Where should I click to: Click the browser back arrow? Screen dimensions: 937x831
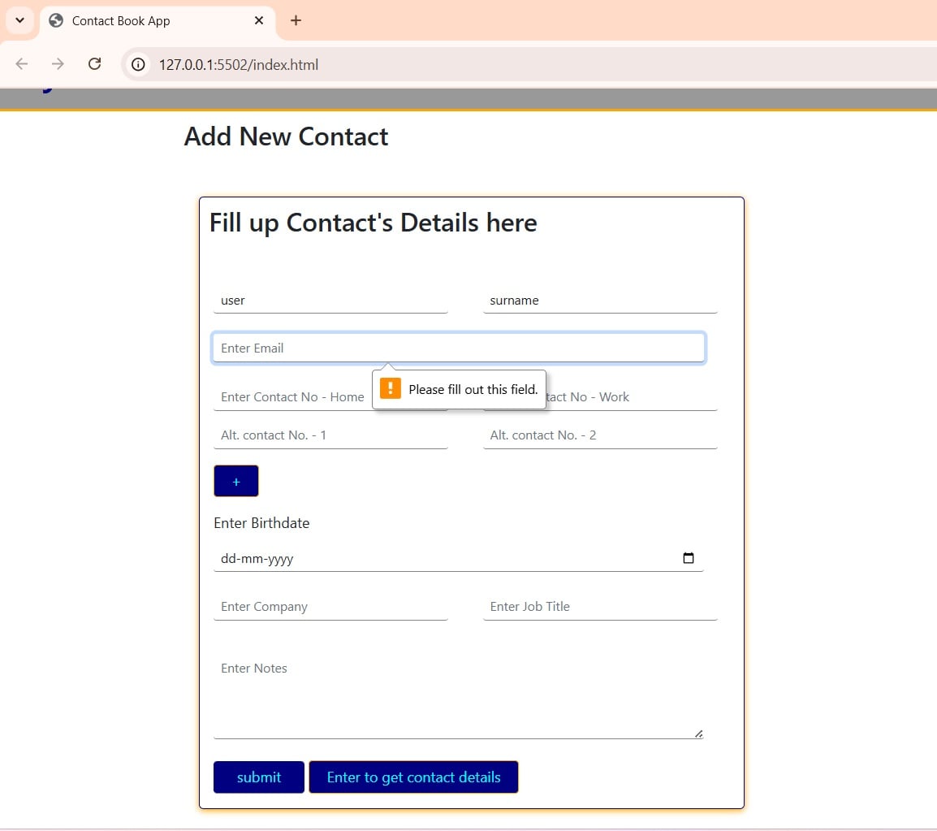[22, 64]
